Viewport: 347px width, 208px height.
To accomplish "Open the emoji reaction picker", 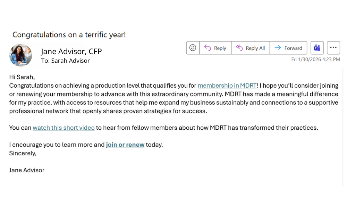I will [x=193, y=48].
